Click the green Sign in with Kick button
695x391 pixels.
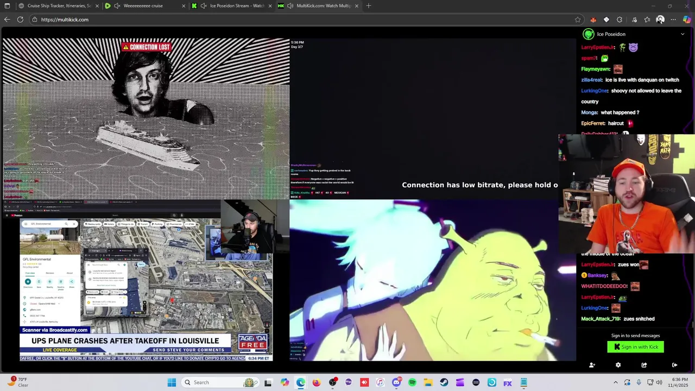[635, 347]
